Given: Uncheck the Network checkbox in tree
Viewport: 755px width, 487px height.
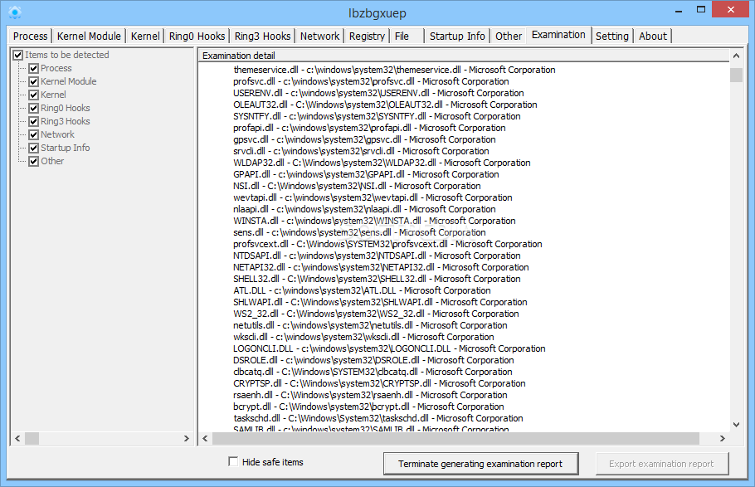Looking at the screenshot, I should (x=33, y=134).
